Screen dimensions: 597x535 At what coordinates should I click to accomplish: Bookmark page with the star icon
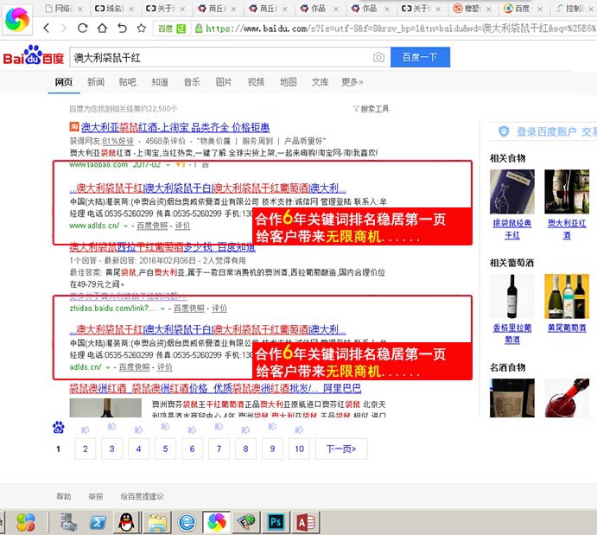[x=142, y=28]
